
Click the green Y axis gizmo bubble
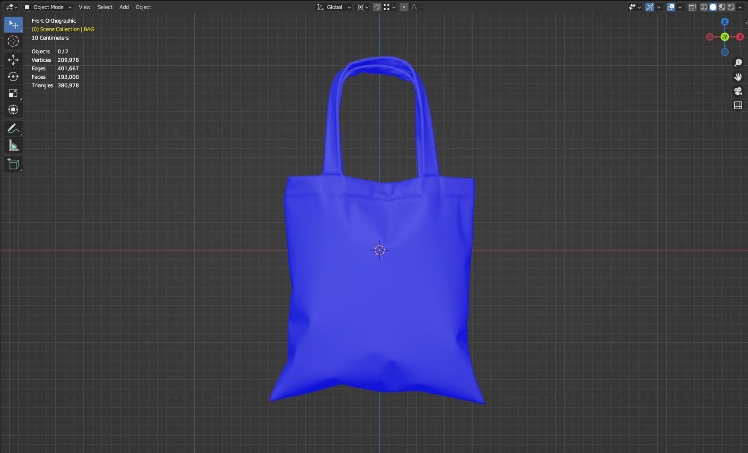(725, 37)
